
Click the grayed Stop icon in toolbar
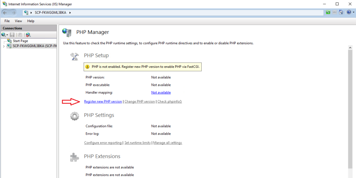[334, 12]
